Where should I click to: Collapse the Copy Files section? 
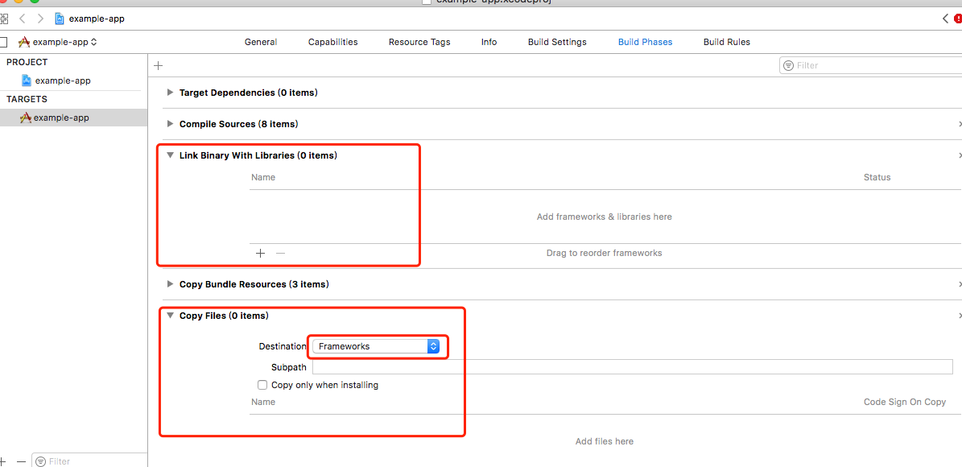[171, 316]
